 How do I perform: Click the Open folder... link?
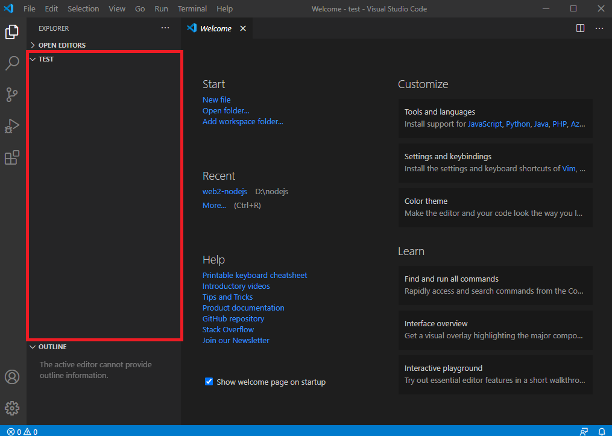click(x=226, y=110)
